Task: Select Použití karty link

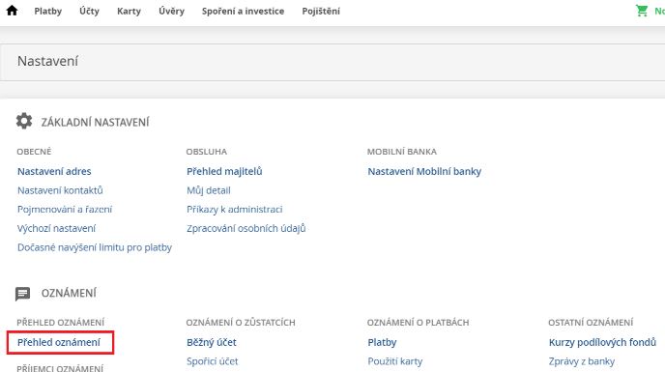Action: (394, 361)
